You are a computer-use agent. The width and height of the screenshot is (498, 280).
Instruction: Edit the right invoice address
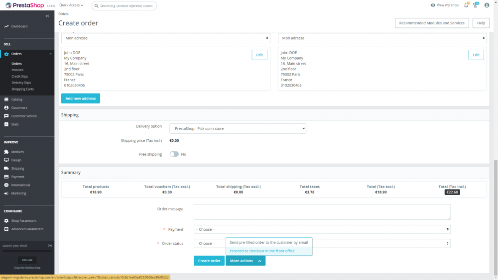(476, 55)
